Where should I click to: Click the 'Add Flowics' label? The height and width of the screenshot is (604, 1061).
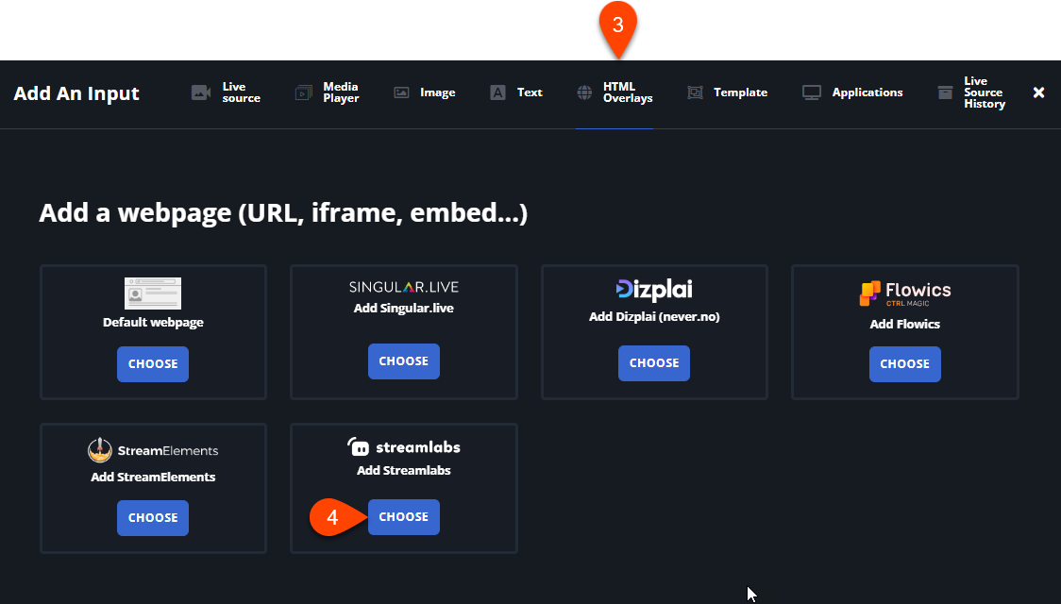(904, 324)
